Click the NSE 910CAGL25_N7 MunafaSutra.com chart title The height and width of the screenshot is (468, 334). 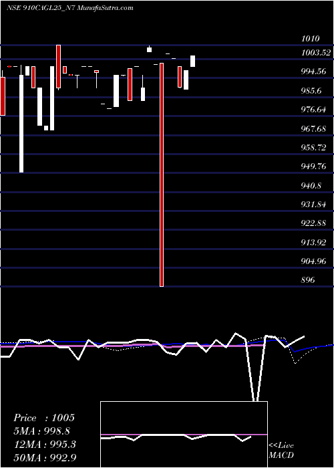pos(69,8)
